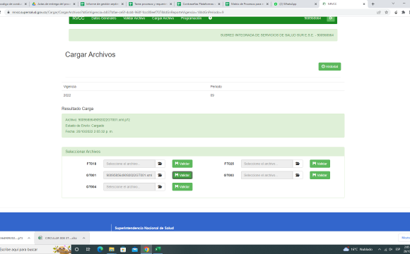Open Task View in the taskbar
The height and width of the screenshot is (254, 410).
[88, 249]
